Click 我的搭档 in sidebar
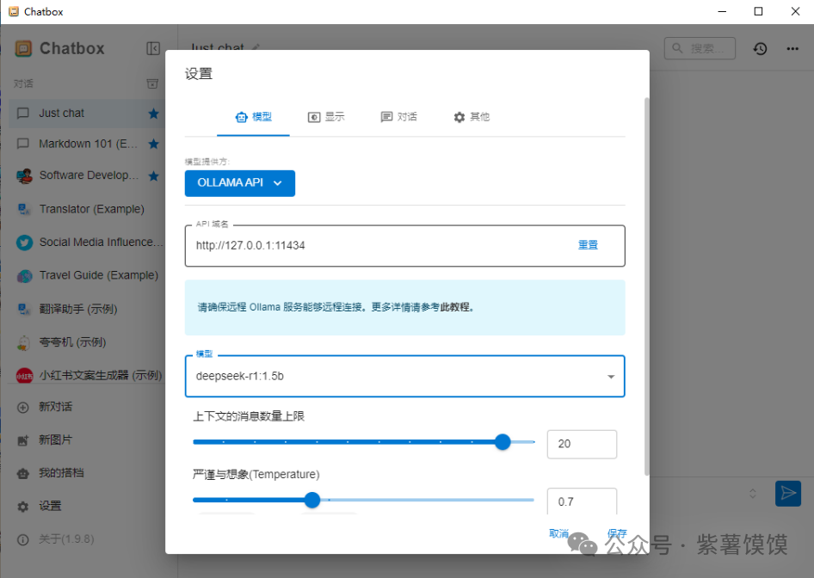This screenshot has width=814, height=578. coord(61,473)
